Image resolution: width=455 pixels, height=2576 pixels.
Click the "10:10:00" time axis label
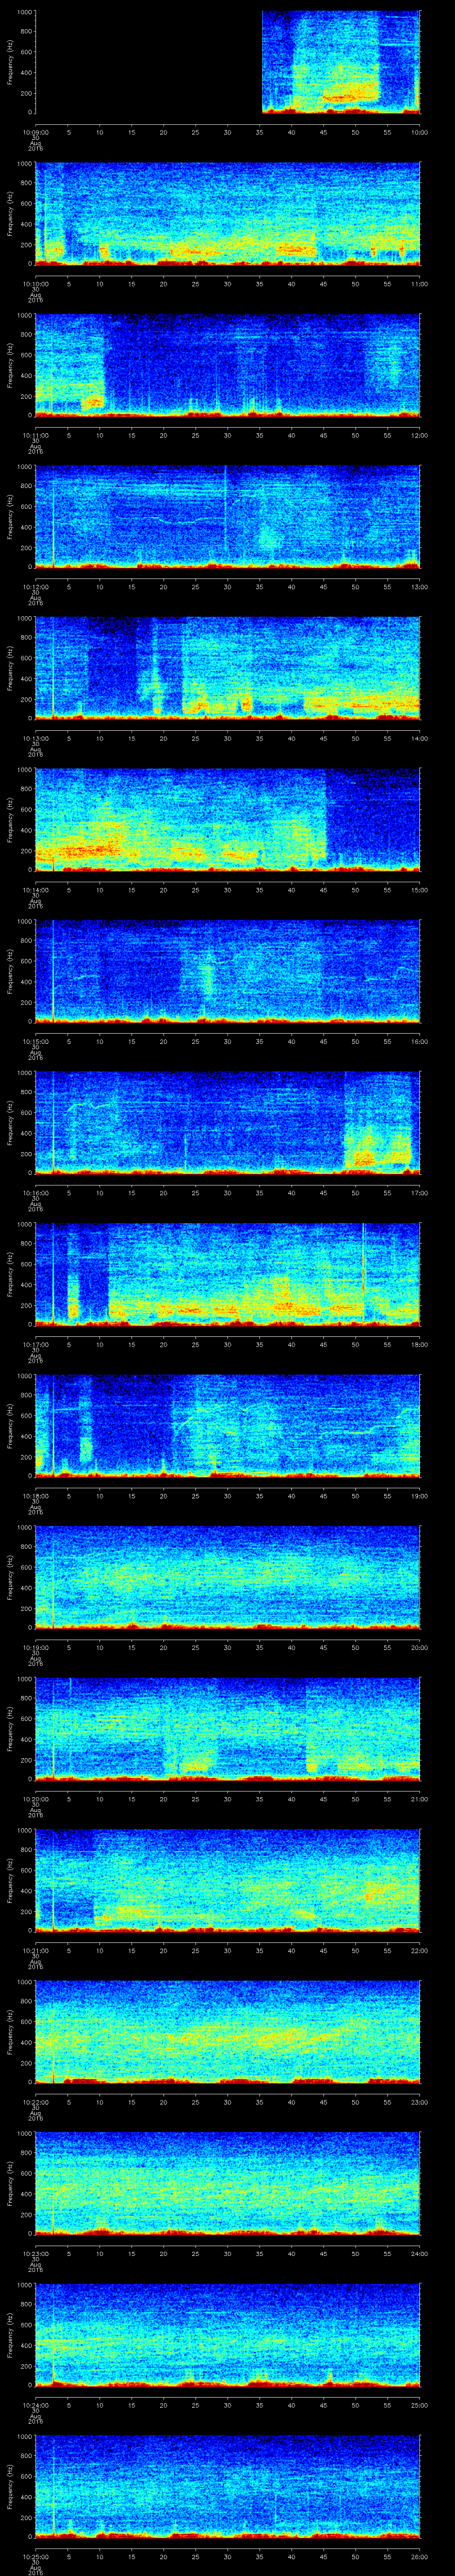(36, 284)
